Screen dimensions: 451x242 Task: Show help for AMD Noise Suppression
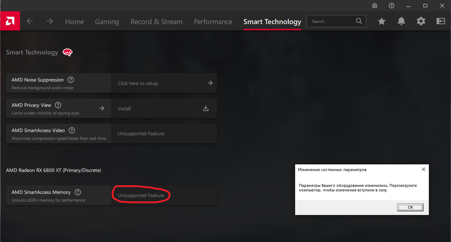[x=71, y=80]
